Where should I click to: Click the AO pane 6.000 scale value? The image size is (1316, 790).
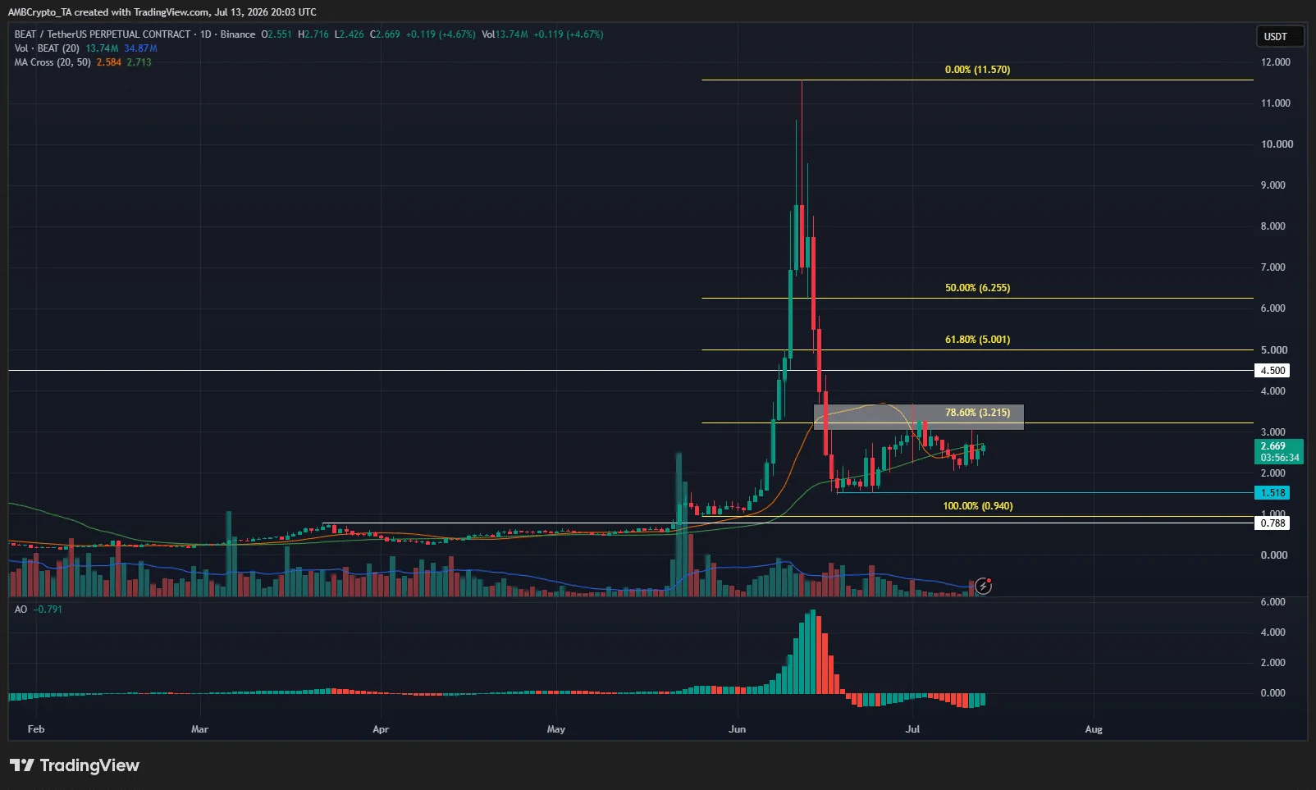click(1273, 602)
